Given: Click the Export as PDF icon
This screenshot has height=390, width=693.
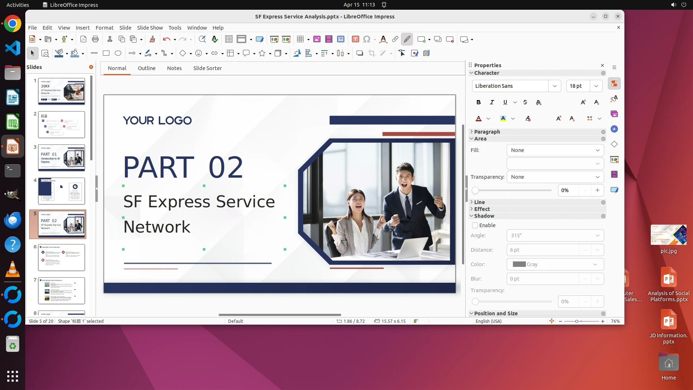Looking at the screenshot, I should coord(83,39).
